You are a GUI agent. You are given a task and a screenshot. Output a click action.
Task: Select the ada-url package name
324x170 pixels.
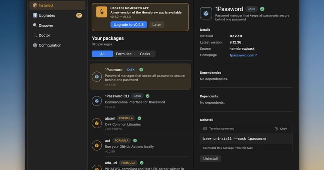(x=111, y=163)
